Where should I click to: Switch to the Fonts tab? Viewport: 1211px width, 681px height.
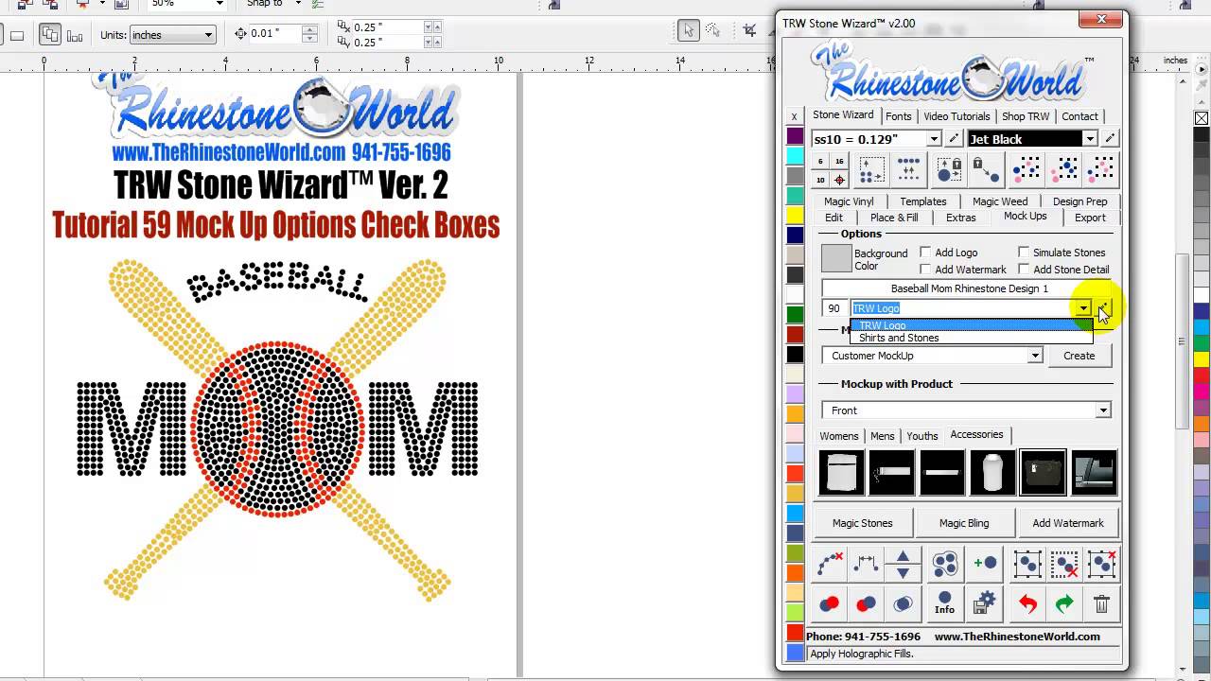899,116
